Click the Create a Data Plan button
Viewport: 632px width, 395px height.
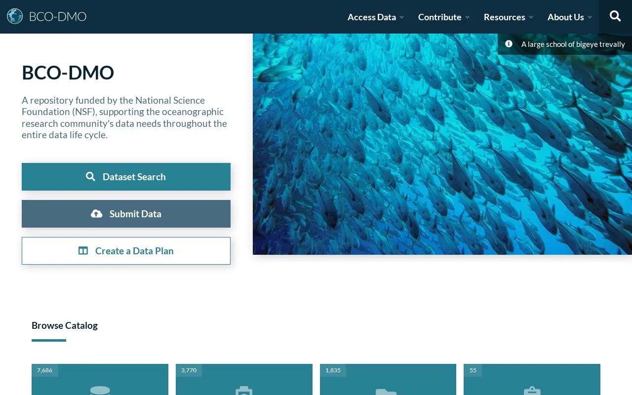pyautogui.click(x=126, y=251)
